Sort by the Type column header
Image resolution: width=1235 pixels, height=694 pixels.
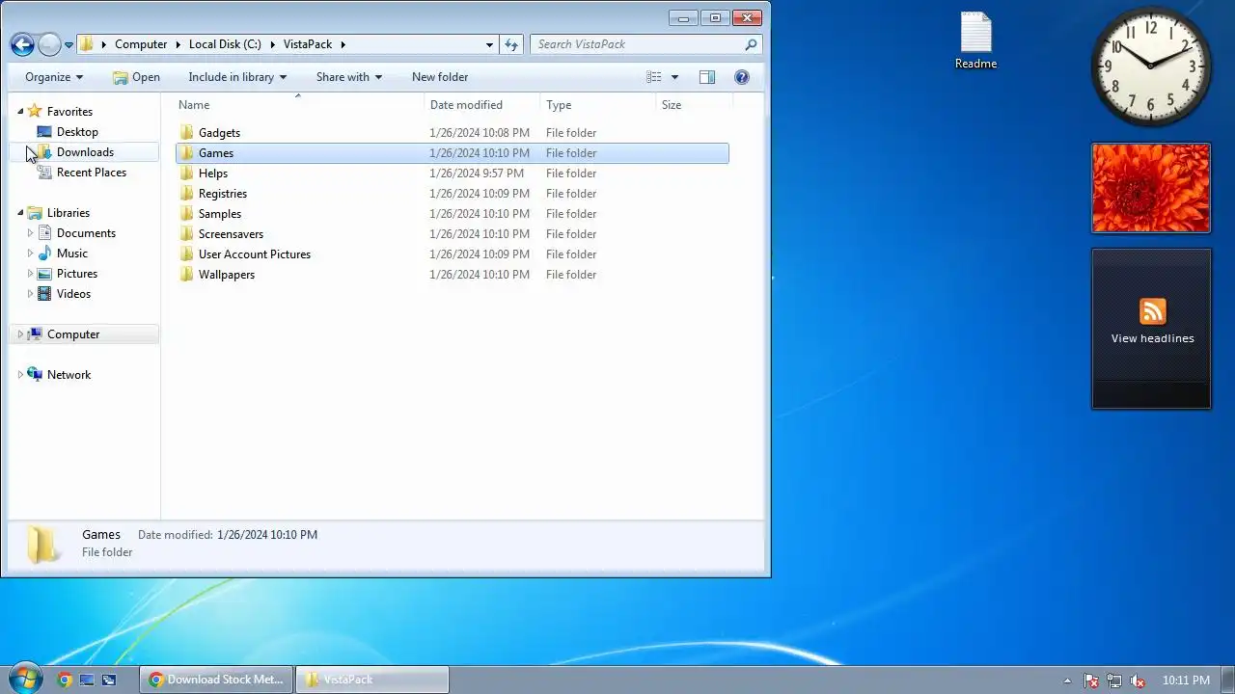[598, 105]
